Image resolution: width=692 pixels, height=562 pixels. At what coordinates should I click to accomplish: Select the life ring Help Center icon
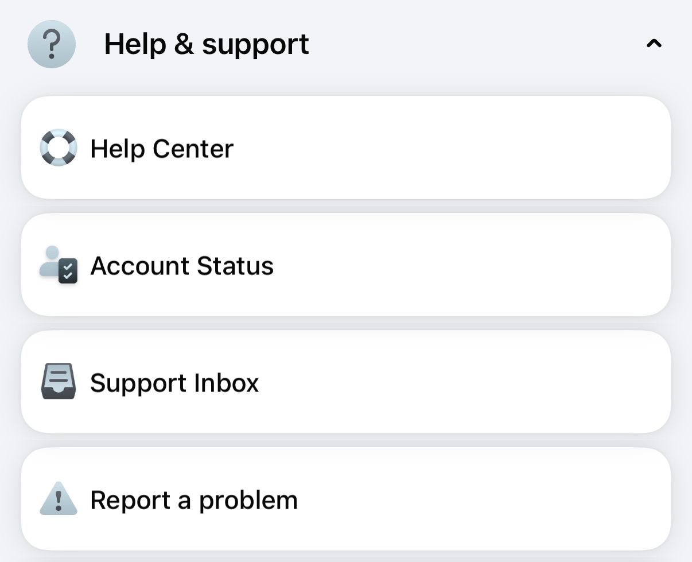coord(58,148)
